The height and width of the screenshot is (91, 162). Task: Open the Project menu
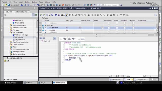click(4, 2)
